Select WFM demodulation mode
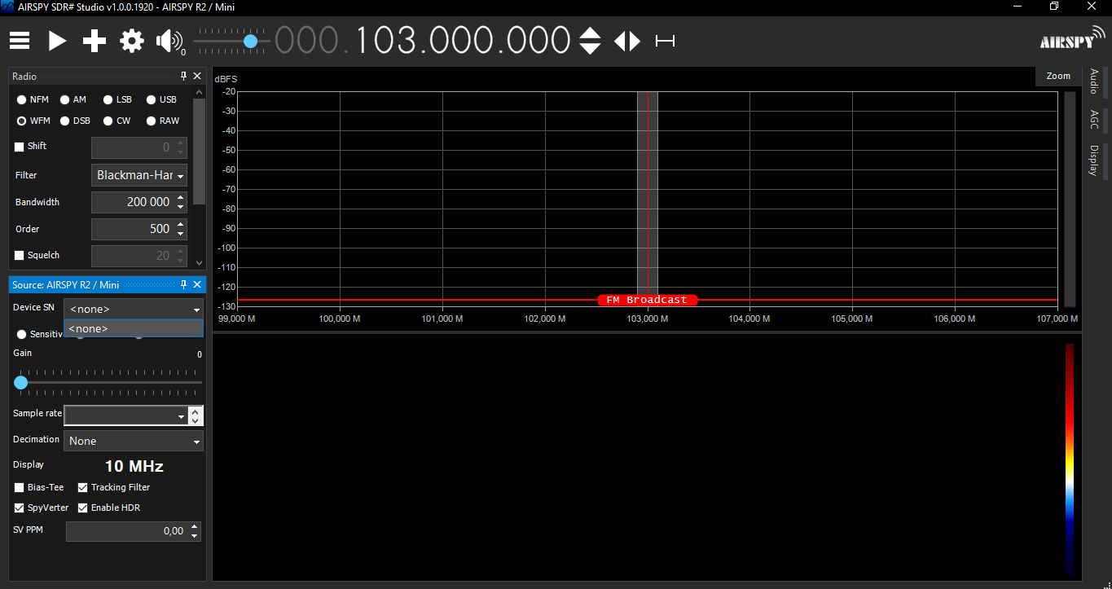This screenshot has width=1112, height=589. tap(21, 121)
